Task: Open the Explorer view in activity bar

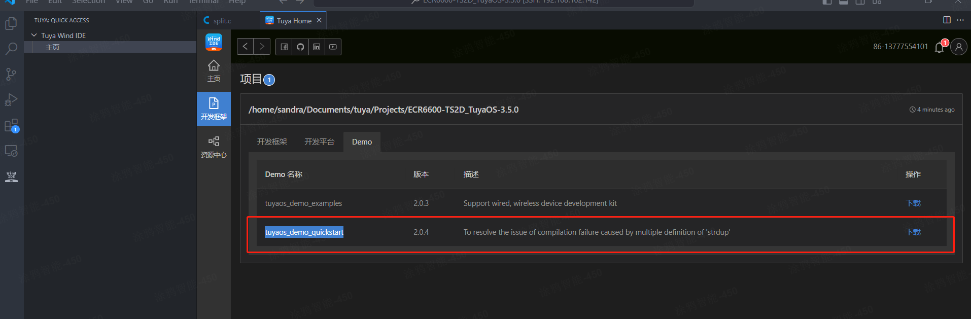Action: pos(11,23)
